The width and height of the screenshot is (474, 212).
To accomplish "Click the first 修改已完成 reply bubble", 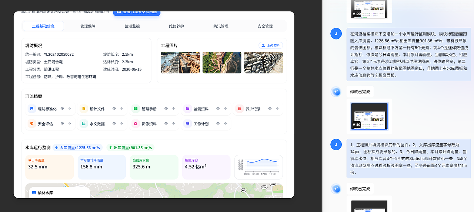I will tap(360, 92).
